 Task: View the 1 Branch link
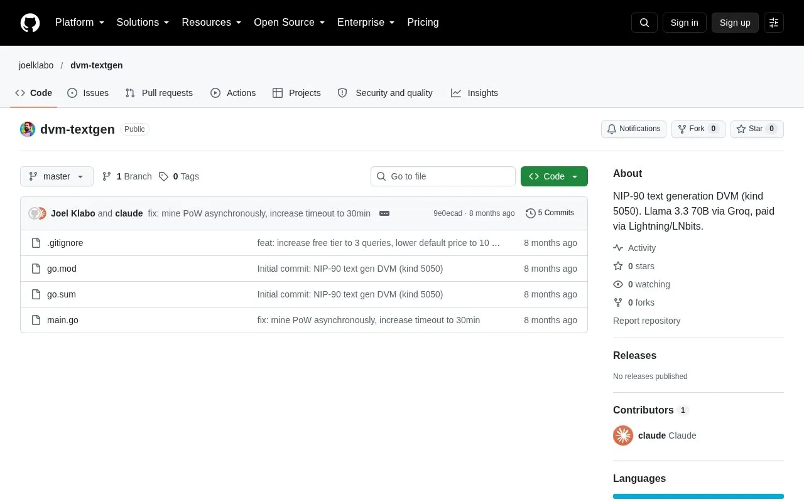[x=127, y=176]
